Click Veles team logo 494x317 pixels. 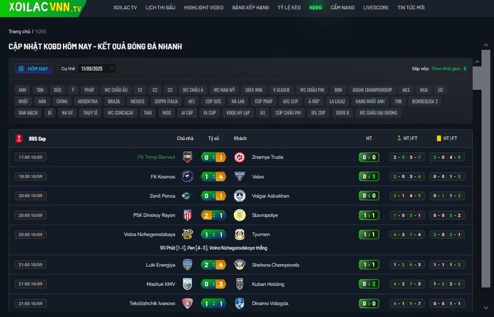pyautogui.click(x=240, y=176)
